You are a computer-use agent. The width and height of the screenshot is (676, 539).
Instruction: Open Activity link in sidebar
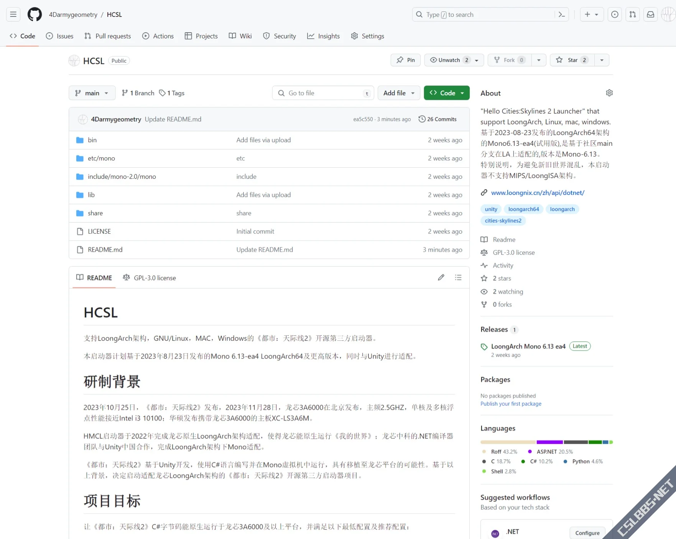tap(497, 265)
